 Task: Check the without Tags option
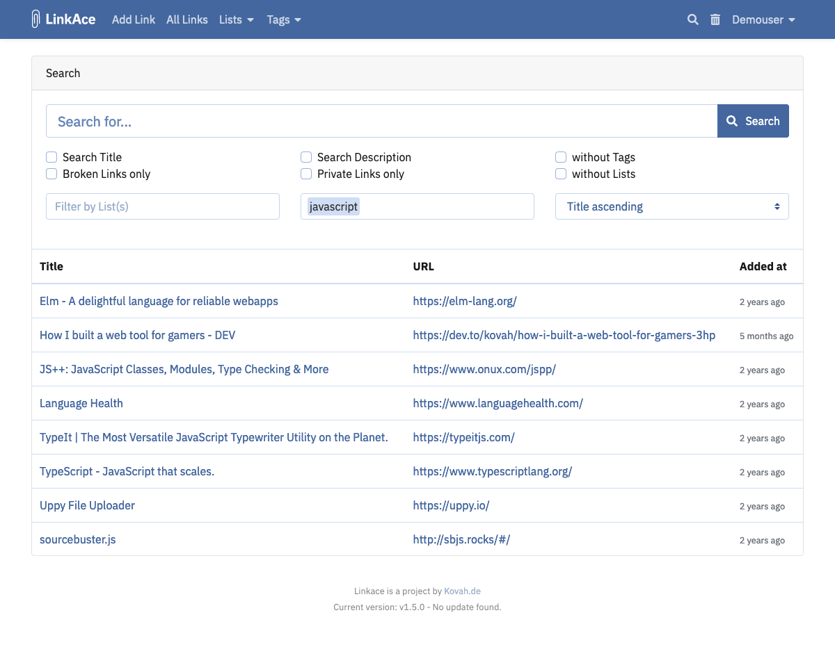click(561, 157)
